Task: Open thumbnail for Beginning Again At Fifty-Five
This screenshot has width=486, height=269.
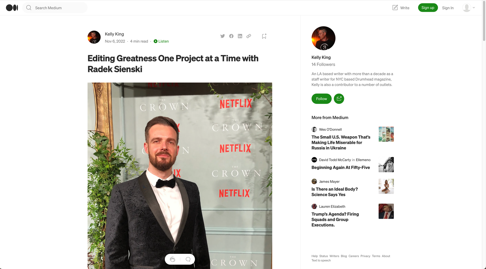Action: [x=386, y=165]
